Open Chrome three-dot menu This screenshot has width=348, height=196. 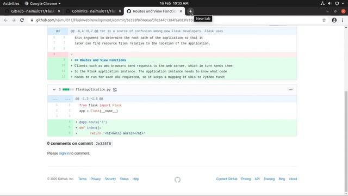(343, 20)
